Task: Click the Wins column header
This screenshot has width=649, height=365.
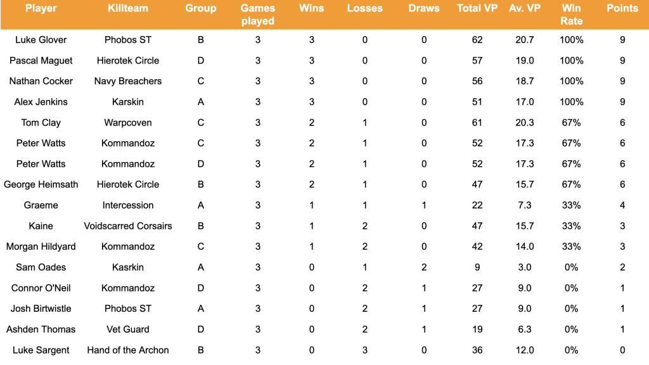Action: tap(312, 8)
